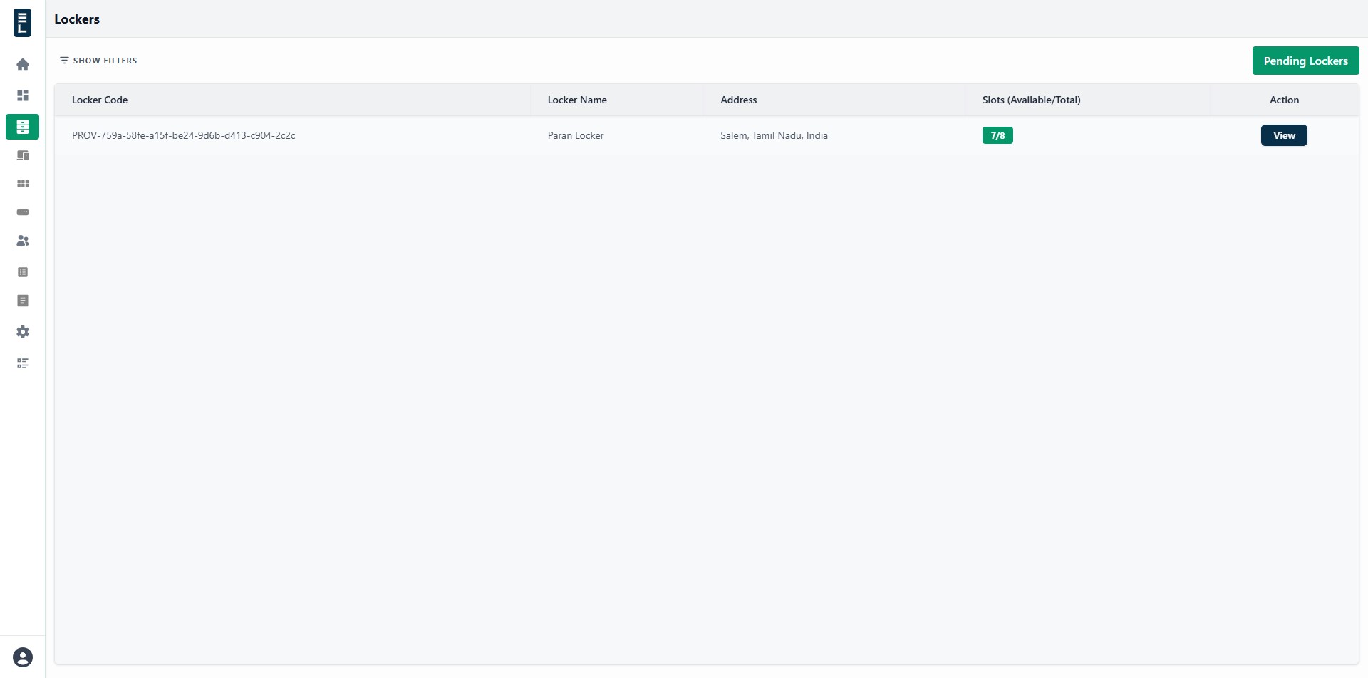Click the app logo in the sidebar
This screenshot has height=678, width=1368.
[x=22, y=22]
